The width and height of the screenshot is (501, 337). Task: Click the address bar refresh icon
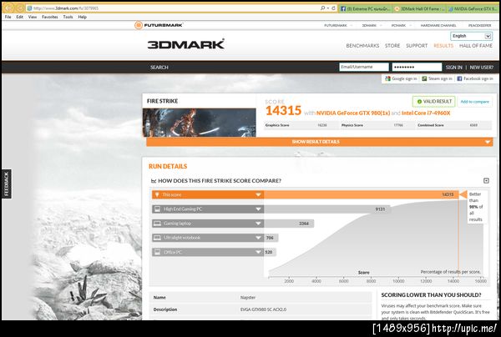(333, 8)
